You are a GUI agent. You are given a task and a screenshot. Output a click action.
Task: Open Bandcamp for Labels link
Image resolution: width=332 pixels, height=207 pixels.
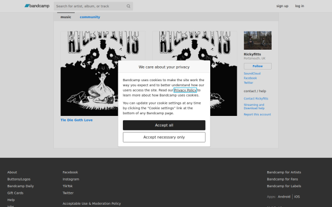(x=284, y=186)
